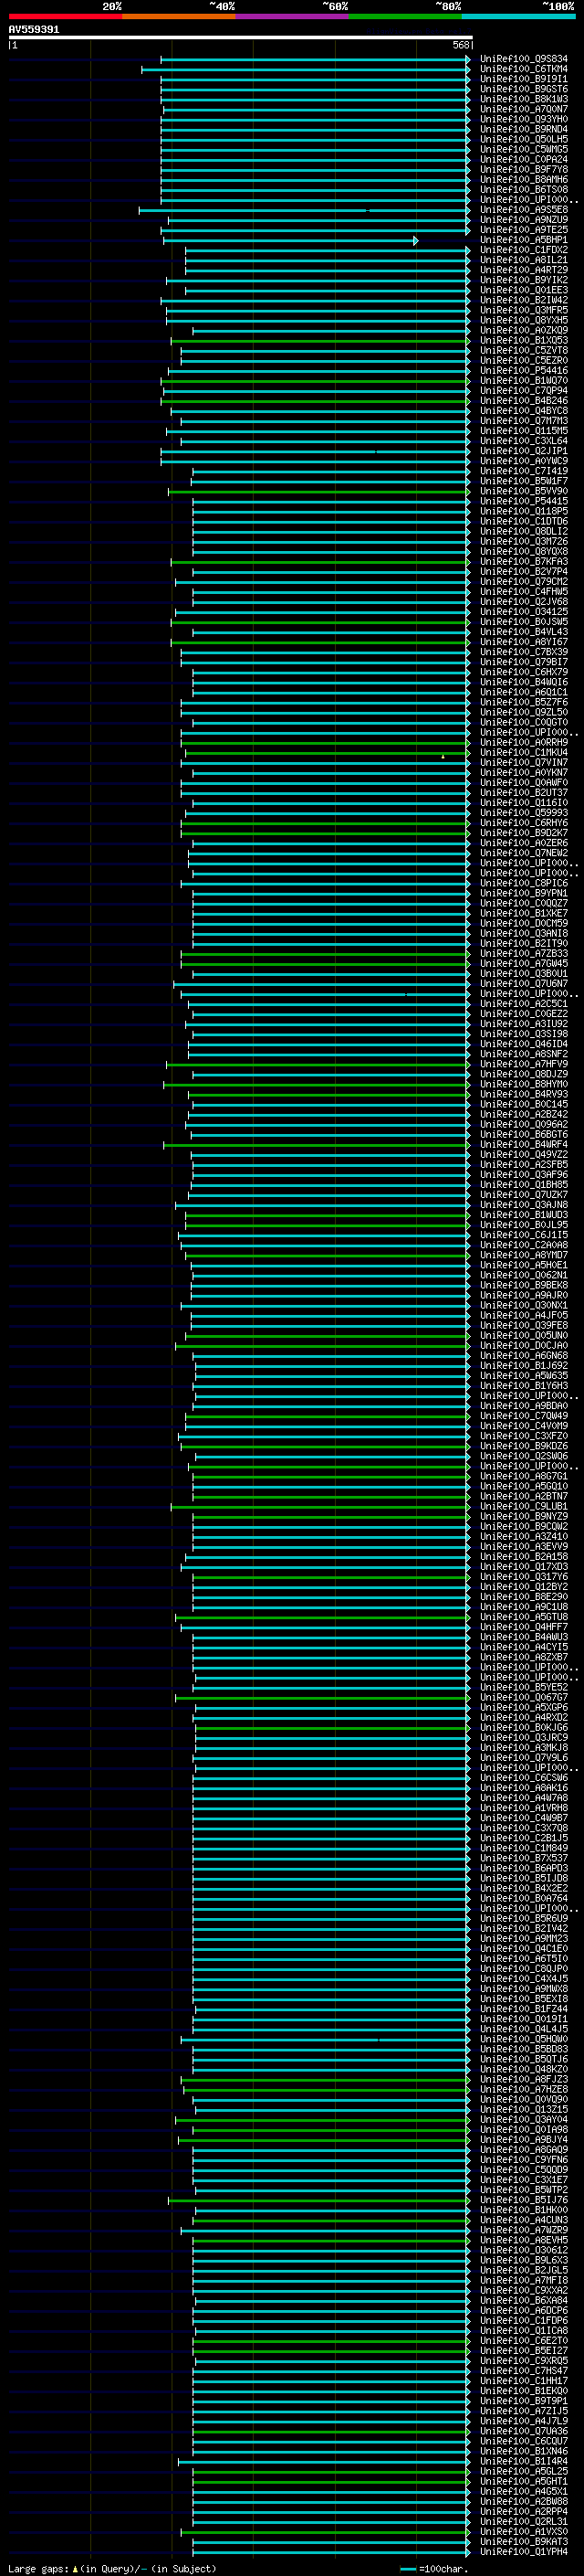Viewport: 584px width, 2576px height.
Task: Open hit UniRef100_B9I9I1
Action: 523,79
